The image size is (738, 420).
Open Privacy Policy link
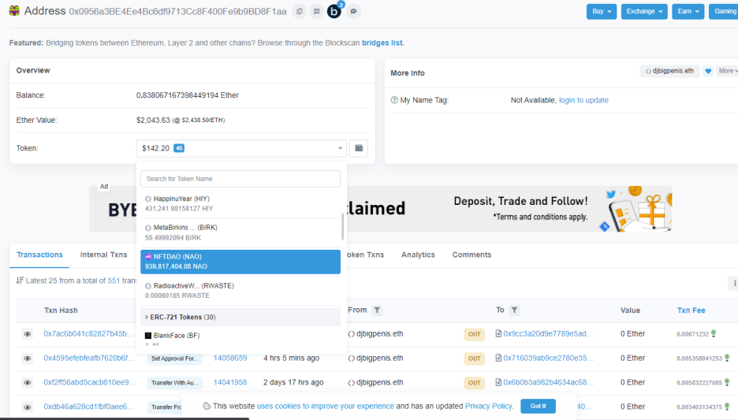coord(488,406)
